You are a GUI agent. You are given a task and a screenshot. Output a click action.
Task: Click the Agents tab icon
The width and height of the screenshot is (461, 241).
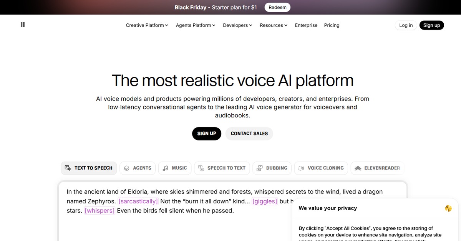127,168
